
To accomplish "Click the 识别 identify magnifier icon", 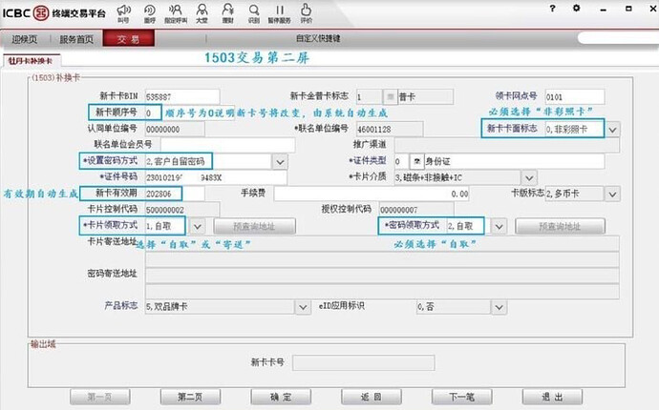I will 254,13.
